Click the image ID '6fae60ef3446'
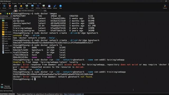 point(58,28)
